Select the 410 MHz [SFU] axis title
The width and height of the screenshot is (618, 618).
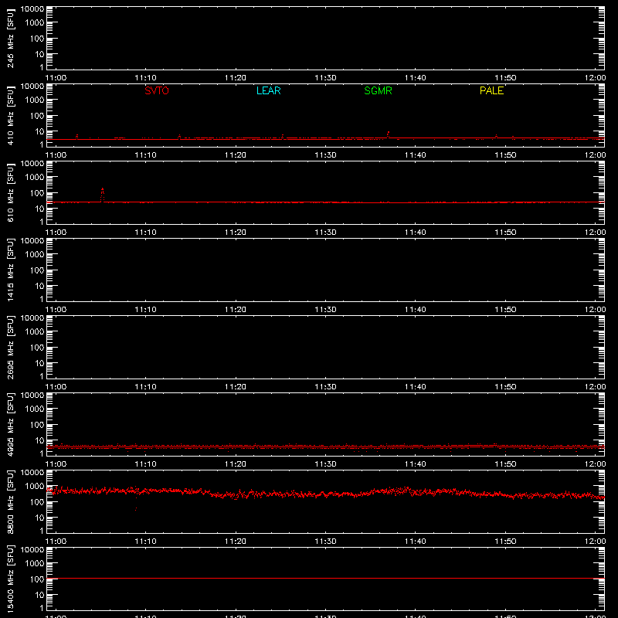10,115
